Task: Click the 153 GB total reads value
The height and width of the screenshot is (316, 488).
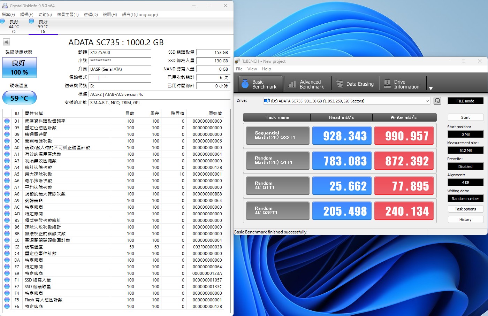Action: (x=213, y=53)
